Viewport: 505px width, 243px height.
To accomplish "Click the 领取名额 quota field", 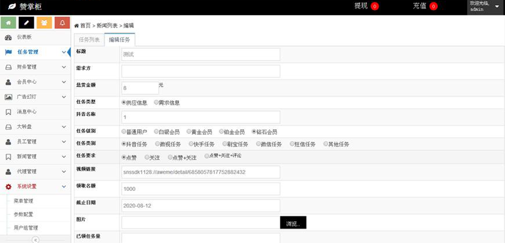I will click(x=201, y=188).
